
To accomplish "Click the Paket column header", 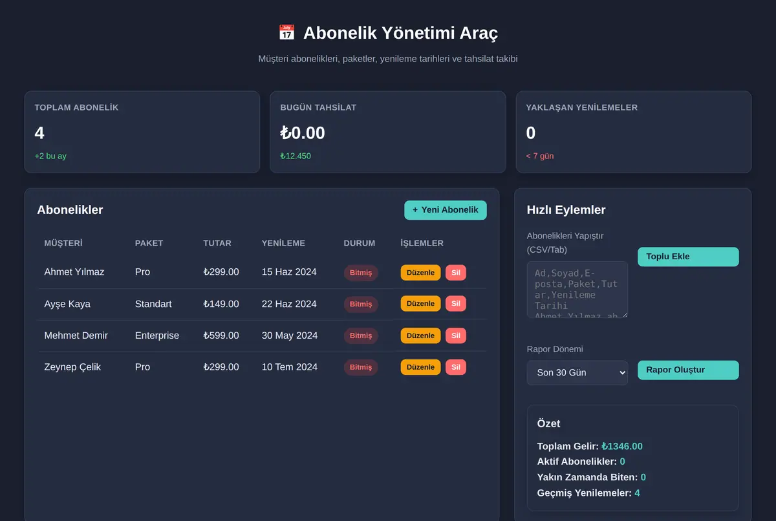I will [149, 243].
